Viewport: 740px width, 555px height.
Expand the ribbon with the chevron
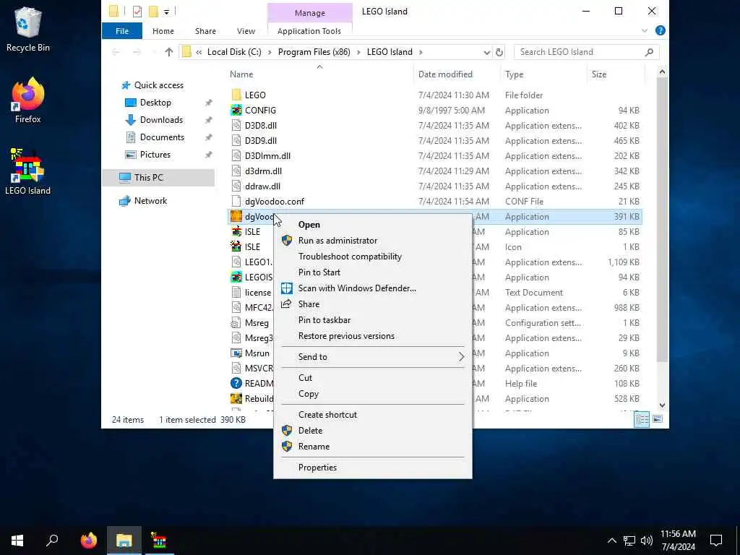tap(644, 30)
